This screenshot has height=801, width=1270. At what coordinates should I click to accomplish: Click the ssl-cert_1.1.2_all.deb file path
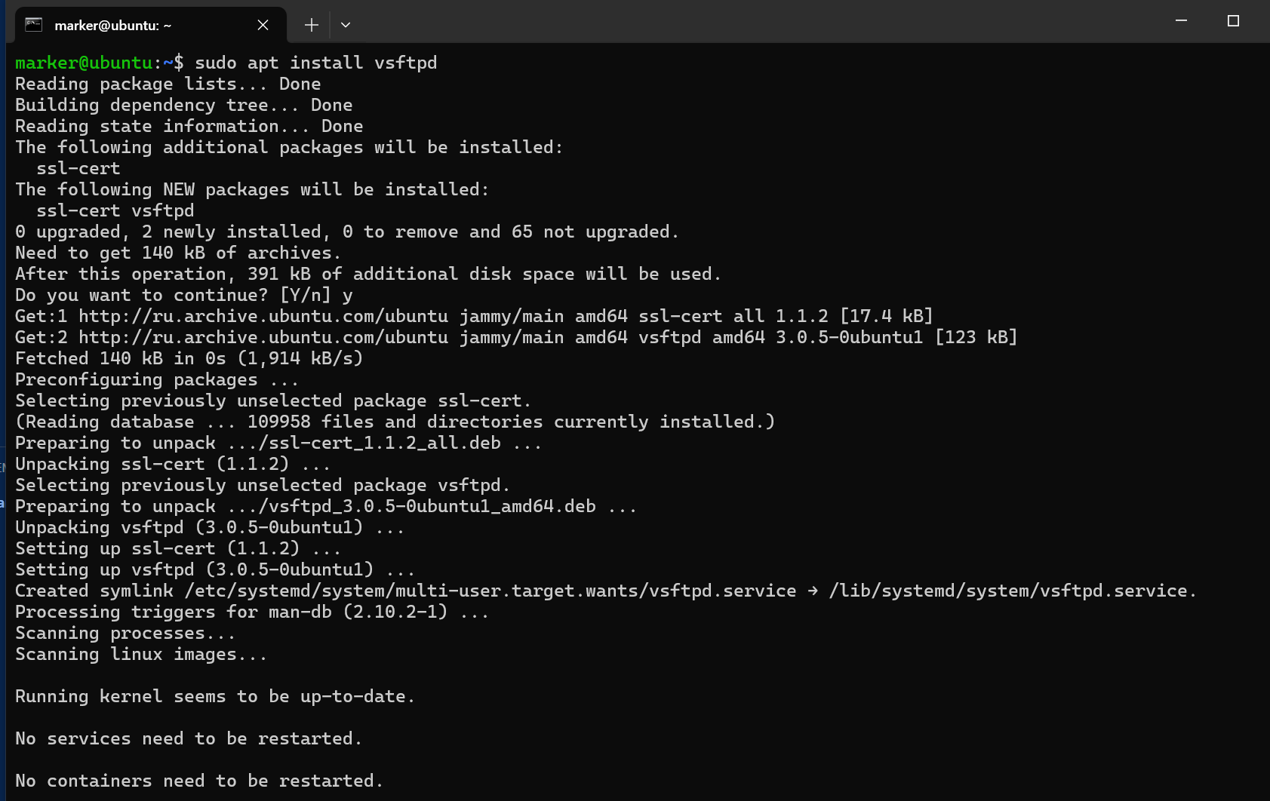pos(380,443)
